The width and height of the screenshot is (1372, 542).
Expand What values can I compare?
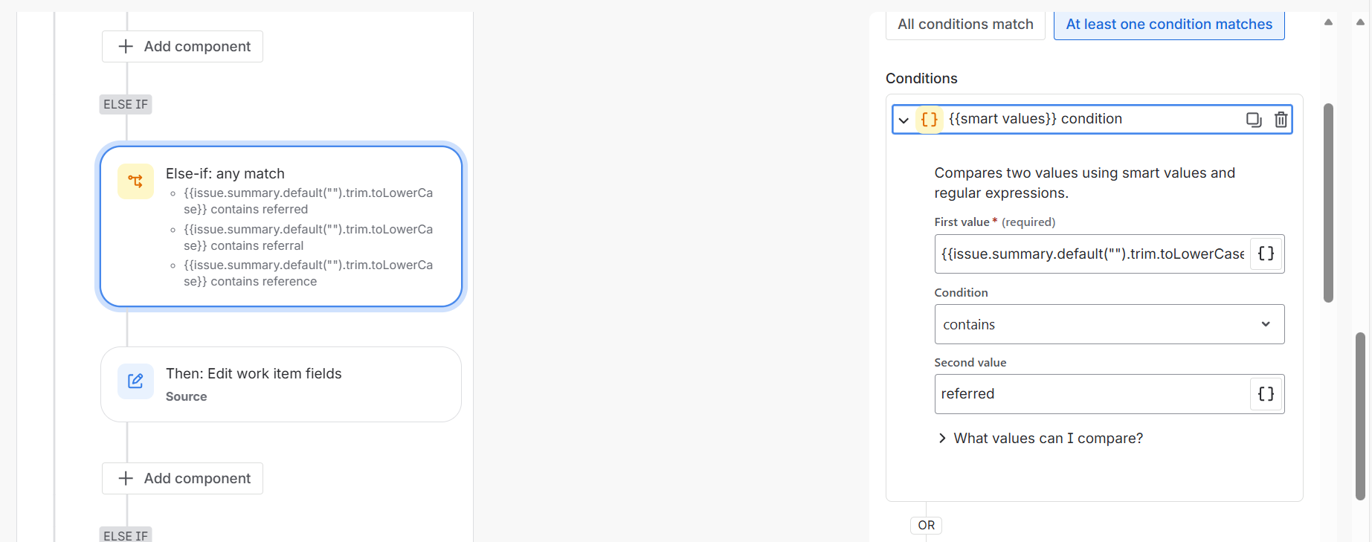click(x=1040, y=439)
